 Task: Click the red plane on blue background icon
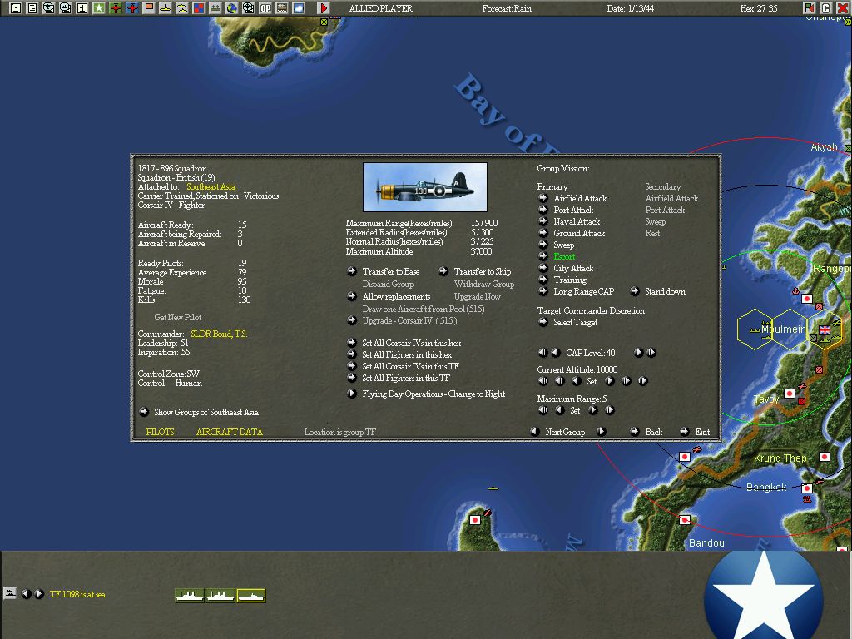point(132,7)
